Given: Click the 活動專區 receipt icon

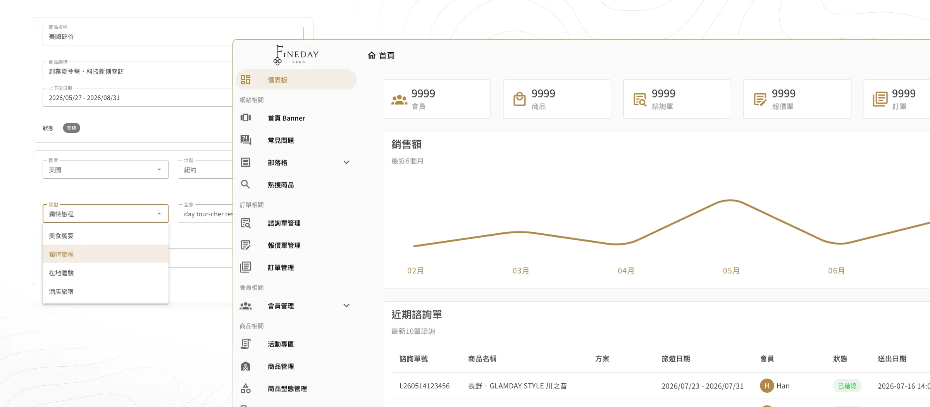Looking at the screenshot, I should (x=246, y=344).
